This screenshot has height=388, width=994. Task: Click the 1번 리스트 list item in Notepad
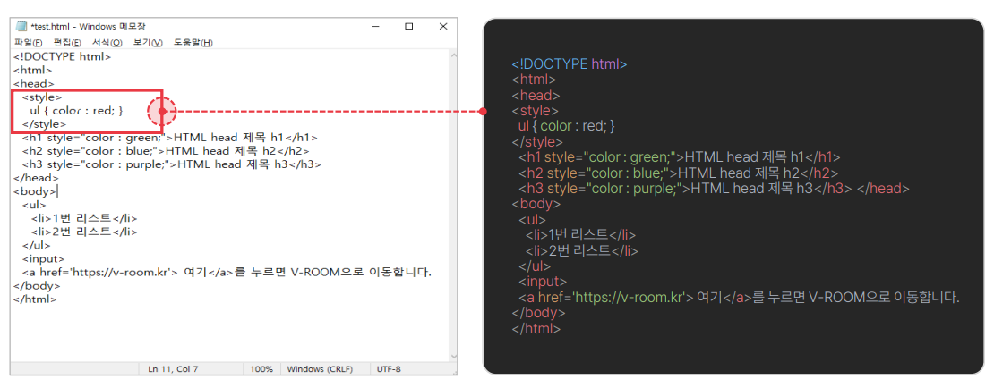click(83, 218)
